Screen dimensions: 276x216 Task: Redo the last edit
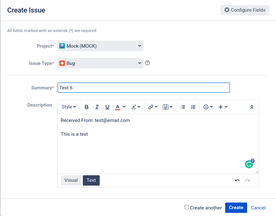click(247, 181)
